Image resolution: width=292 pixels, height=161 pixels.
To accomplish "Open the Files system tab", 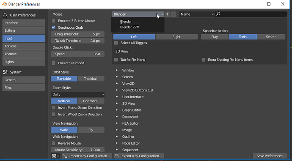I will [24, 87].
